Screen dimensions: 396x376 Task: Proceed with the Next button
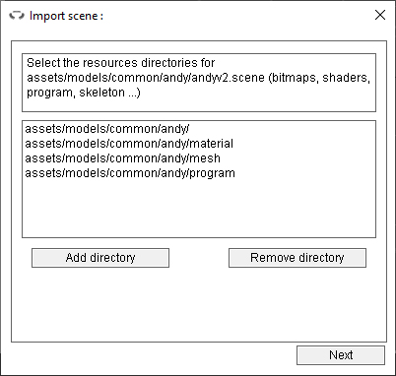[341, 355]
